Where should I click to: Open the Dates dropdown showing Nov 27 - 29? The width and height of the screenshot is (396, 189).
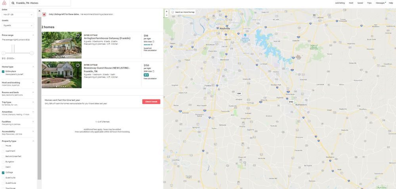tap(18, 15)
